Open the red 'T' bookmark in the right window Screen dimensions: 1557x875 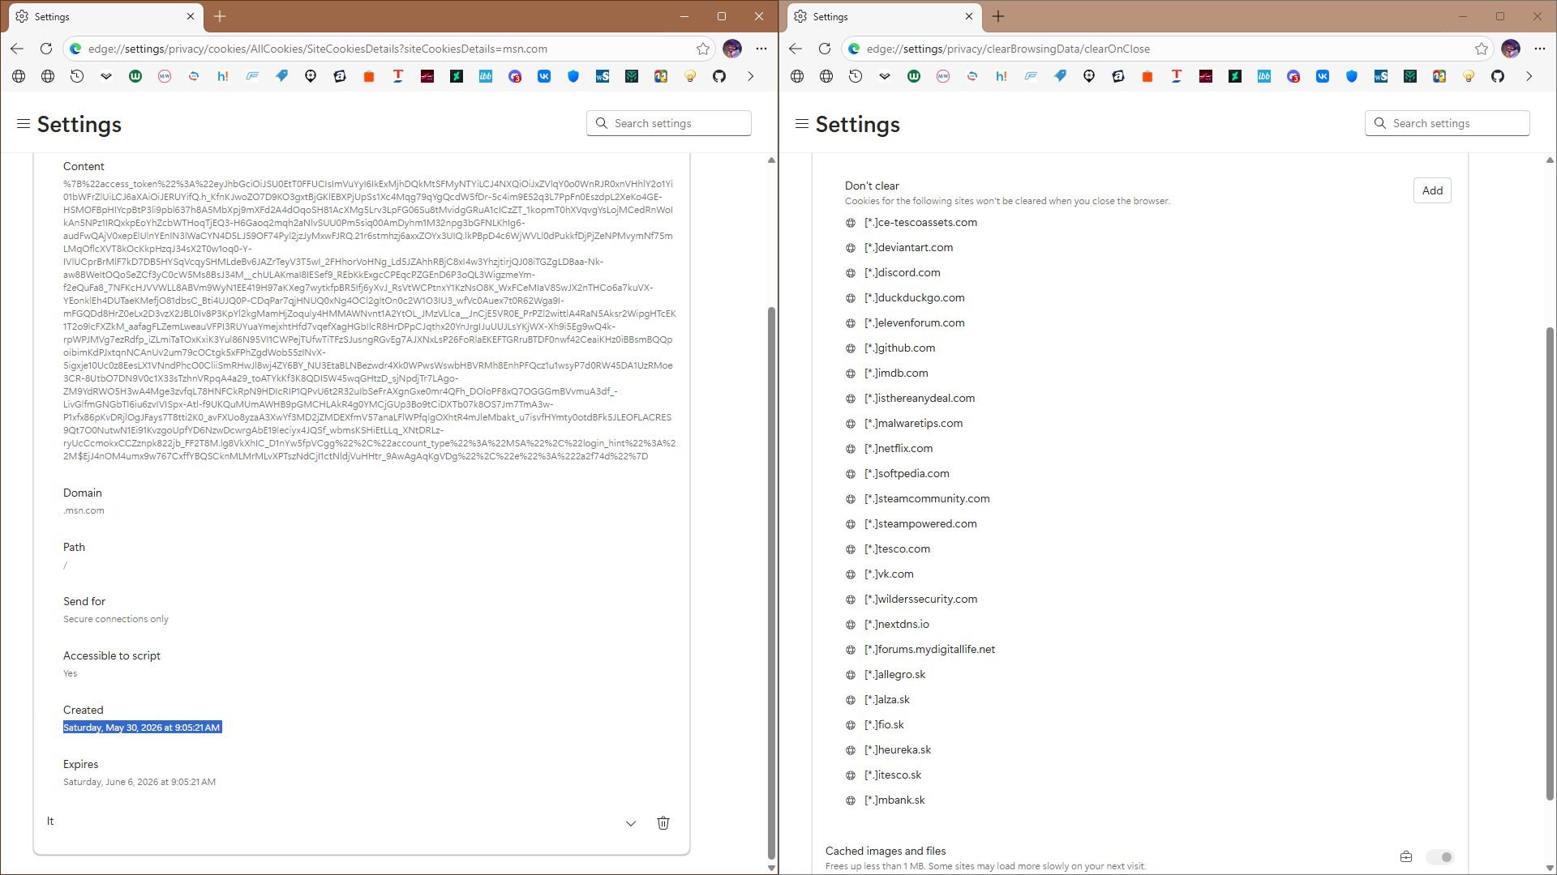1177,76
